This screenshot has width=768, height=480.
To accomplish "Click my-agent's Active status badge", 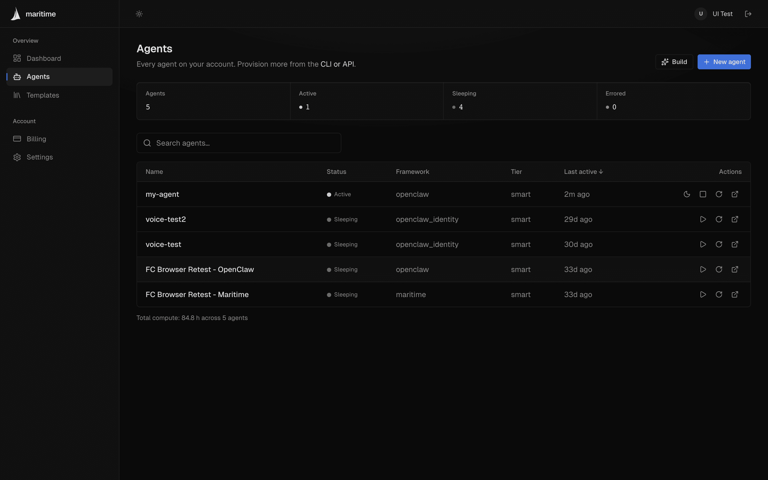I will click(339, 194).
